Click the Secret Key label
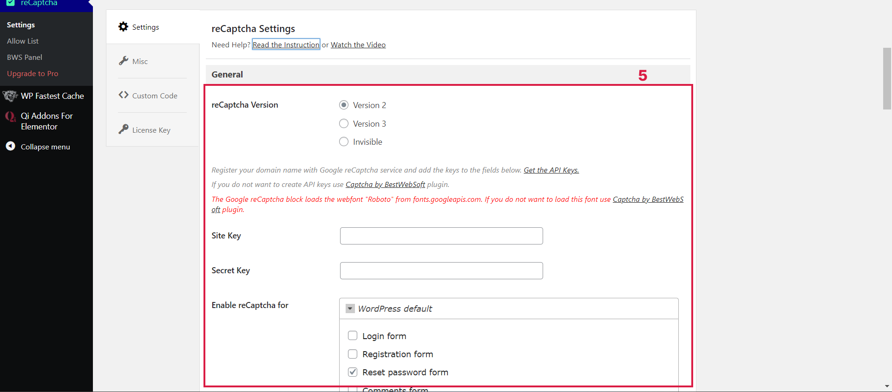Screen dimensions: 892x392 pos(231,270)
